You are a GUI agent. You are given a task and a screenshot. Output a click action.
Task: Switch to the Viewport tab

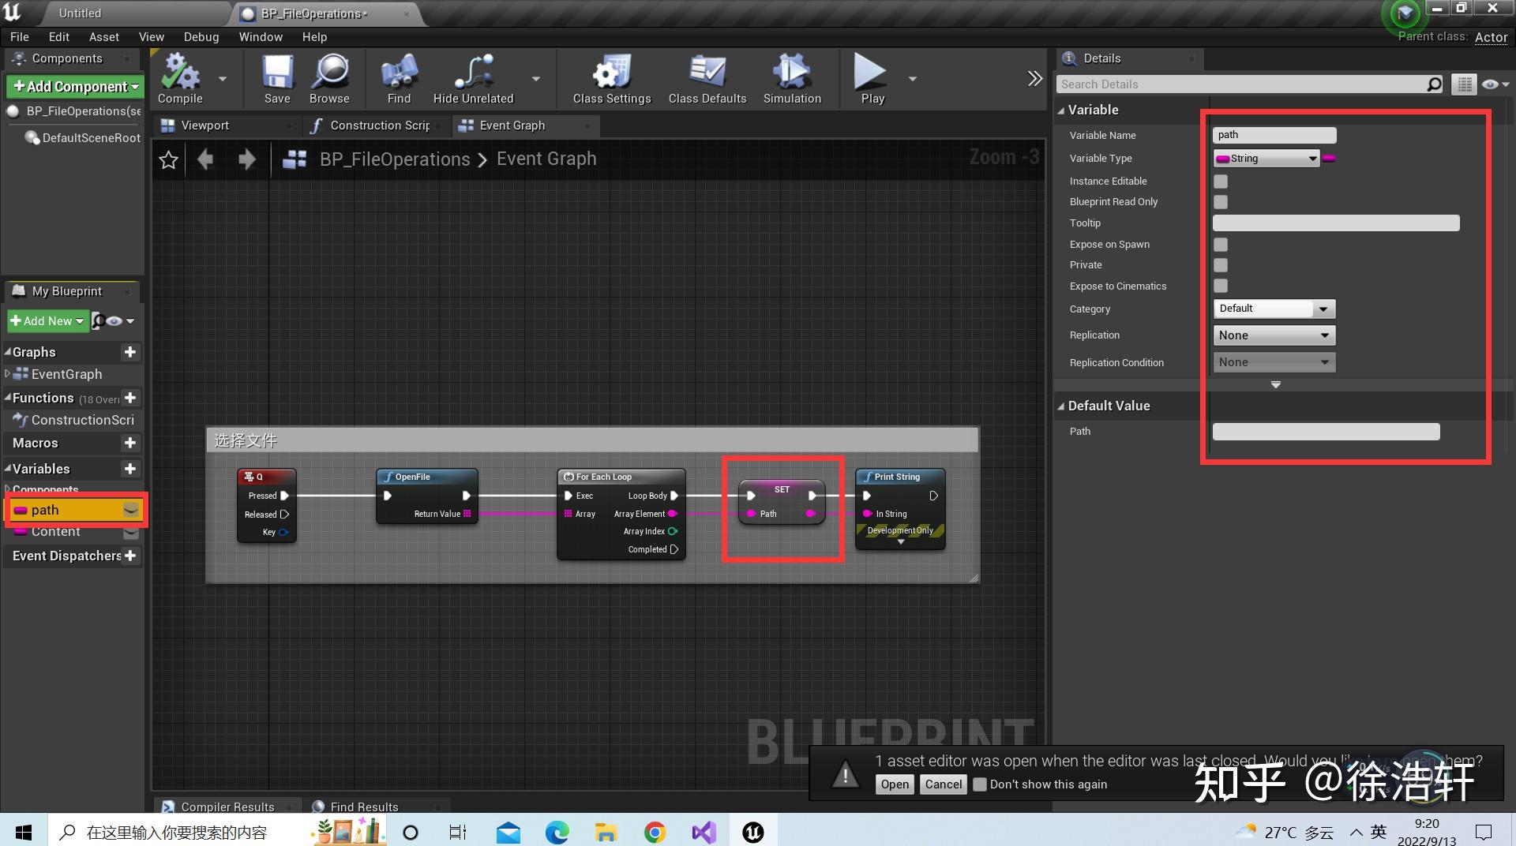[205, 125]
